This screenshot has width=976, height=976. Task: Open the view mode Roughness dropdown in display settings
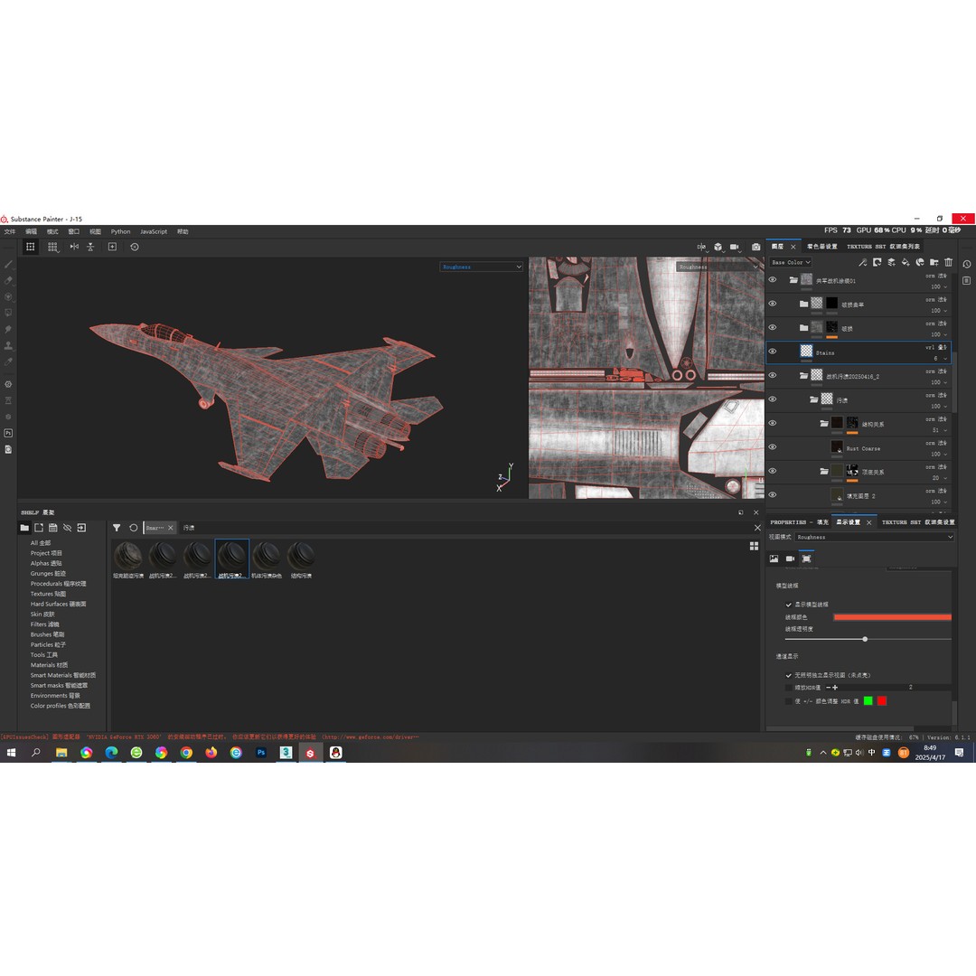[875, 537]
